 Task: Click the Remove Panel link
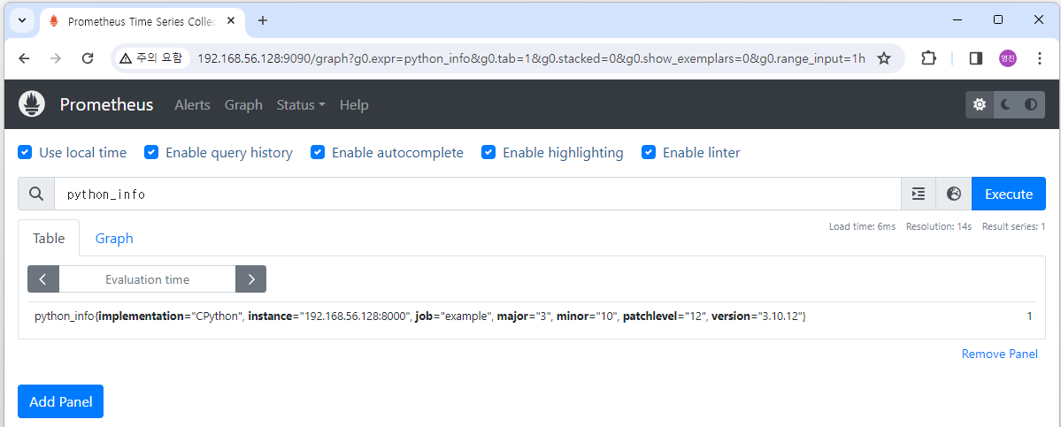999,354
